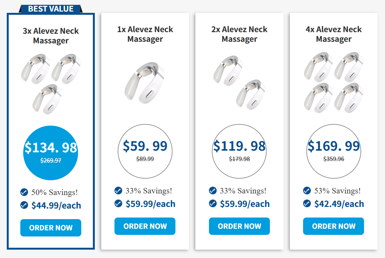Click the checkmark beside 33% Savings on 1x card
The height and width of the screenshot is (258, 385).
click(118, 191)
